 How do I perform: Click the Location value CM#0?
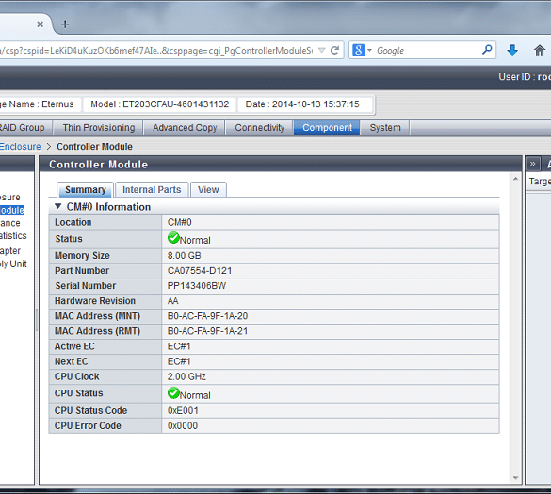pos(180,222)
